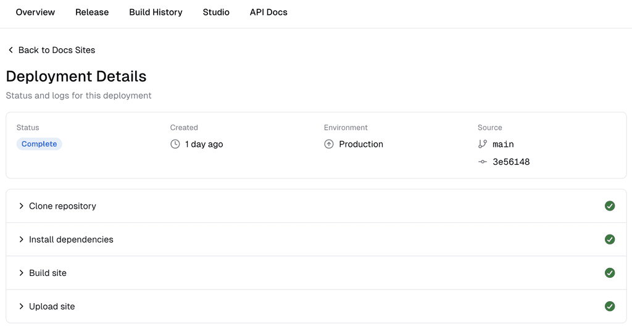
Task: Expand the Upload site step chevron
Action: (x=21, y=306)
